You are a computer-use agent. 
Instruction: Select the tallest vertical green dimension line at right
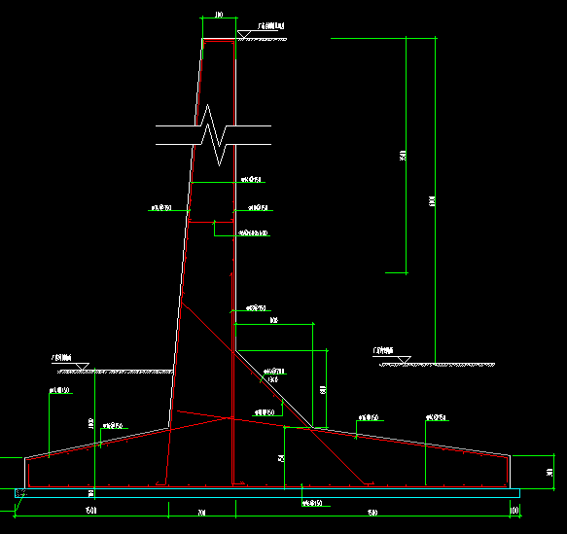tap(436, 200)
